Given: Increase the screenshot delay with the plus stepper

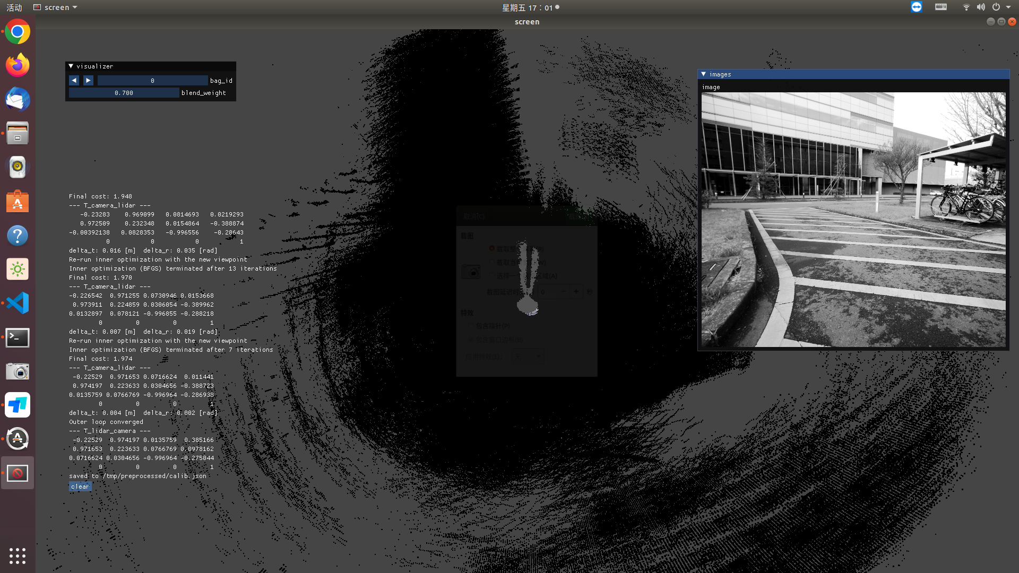Looking at the screenshot, I should pyautogui.click(x=576, y=291).
